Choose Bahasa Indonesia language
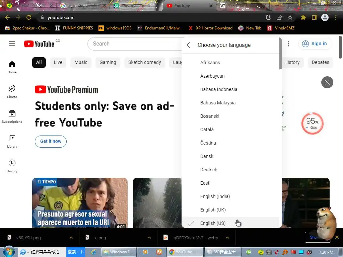343x257 pixels. tap(230, 89)
